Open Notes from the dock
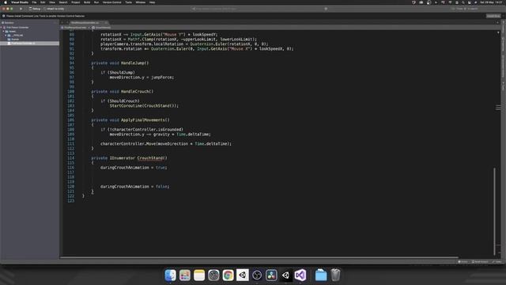This screenshot has width=506, height=285. [x=199, y=275]
